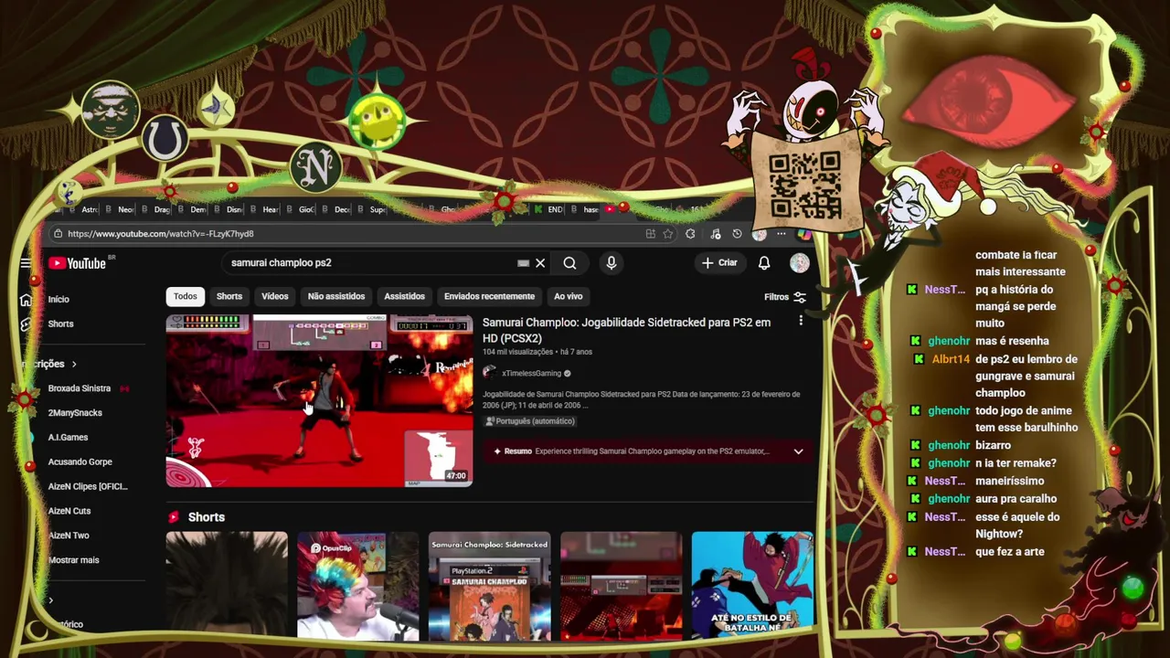Select the Enviados recentemente chip
The width and height of the screenshot is (1170, 658).
click(489, 296)
